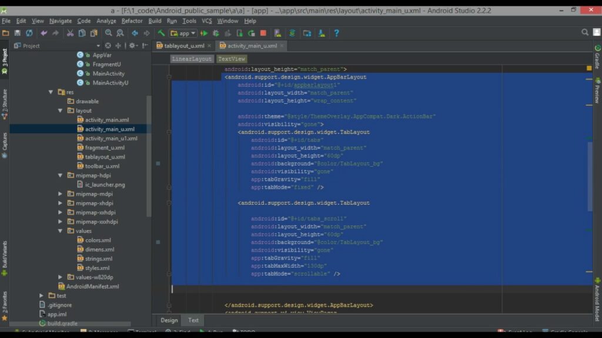Close the tablayout_u.xml tab
Screen dimensions: 602x338
(x=209, y=46)
